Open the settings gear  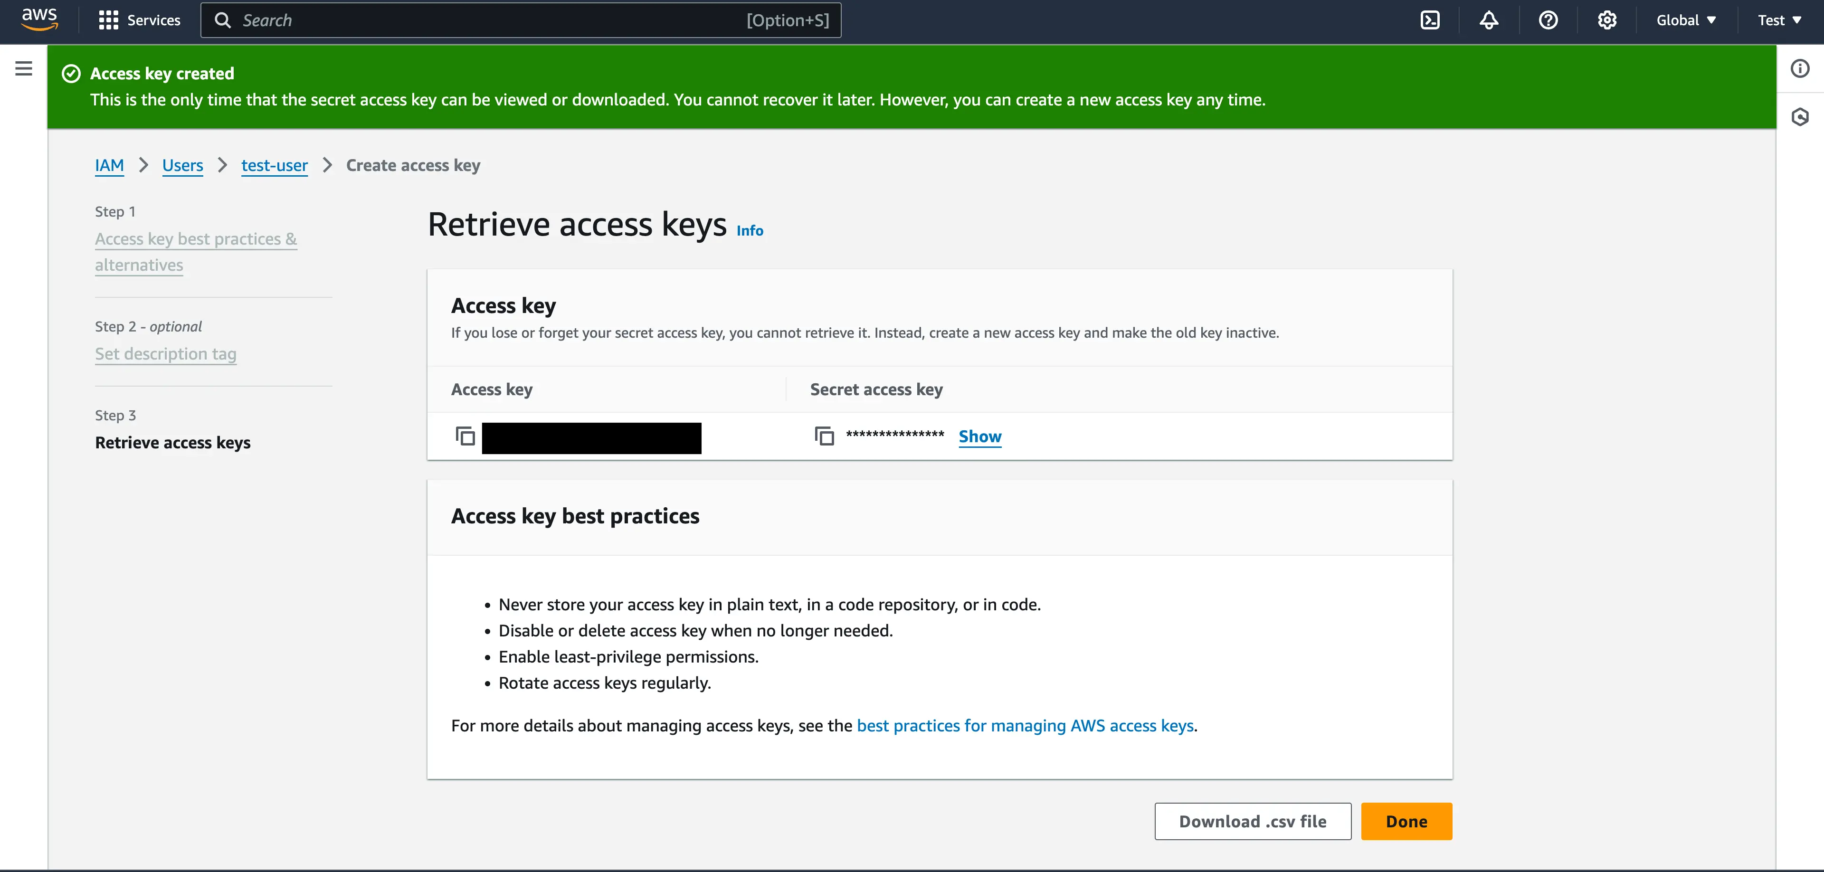coord(1607,20)
